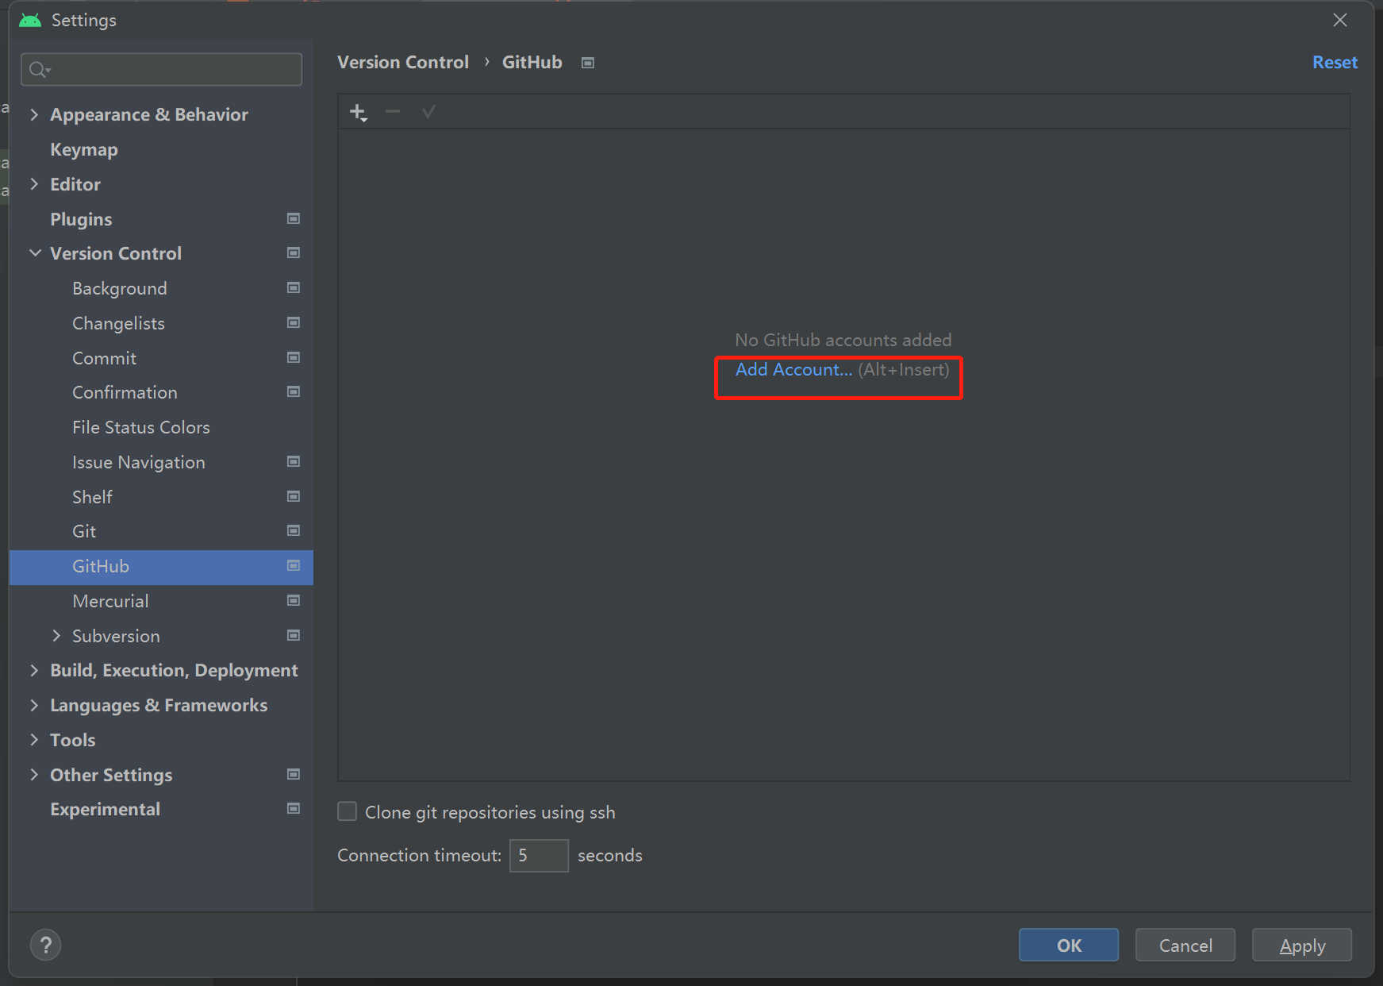The height and width of the screenshot is (986, 1383).
Task: Click the project icon next to Changelists
Action: point(294,322)
